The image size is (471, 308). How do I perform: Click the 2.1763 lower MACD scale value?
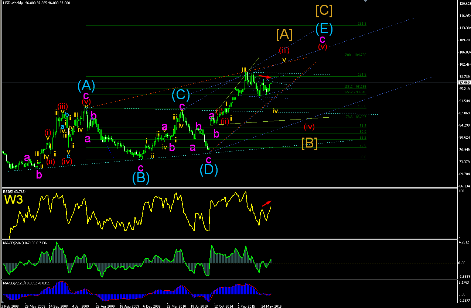click(x=464, y=283)
